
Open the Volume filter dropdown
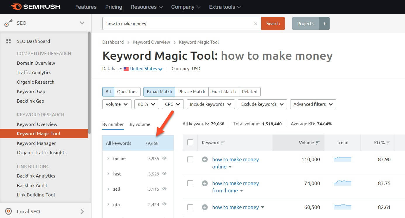tap(117, 104)
